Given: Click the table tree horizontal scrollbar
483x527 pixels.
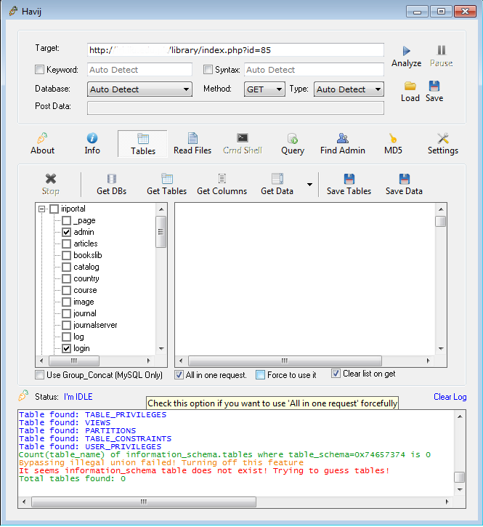Looking at the screenshot, I should click(x=94, y=361).
